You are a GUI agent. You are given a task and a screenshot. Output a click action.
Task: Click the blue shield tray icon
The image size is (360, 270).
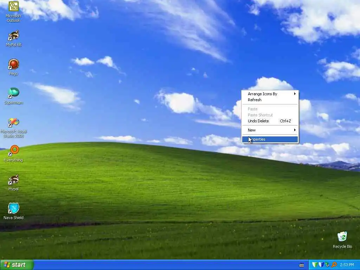[x=321, y=265]
